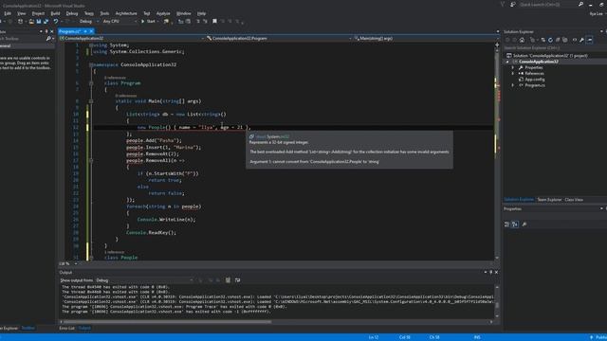Click Solution Explorer pending changes filter icon

533,40
